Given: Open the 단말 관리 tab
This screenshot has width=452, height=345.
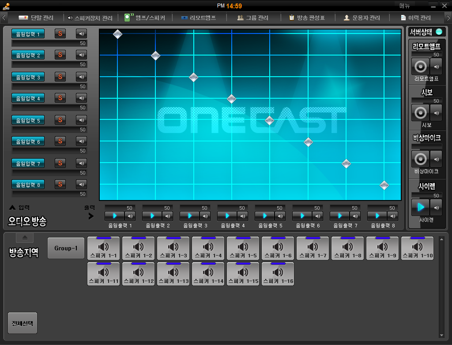Looking at the screenshot, I should [36, 18].
